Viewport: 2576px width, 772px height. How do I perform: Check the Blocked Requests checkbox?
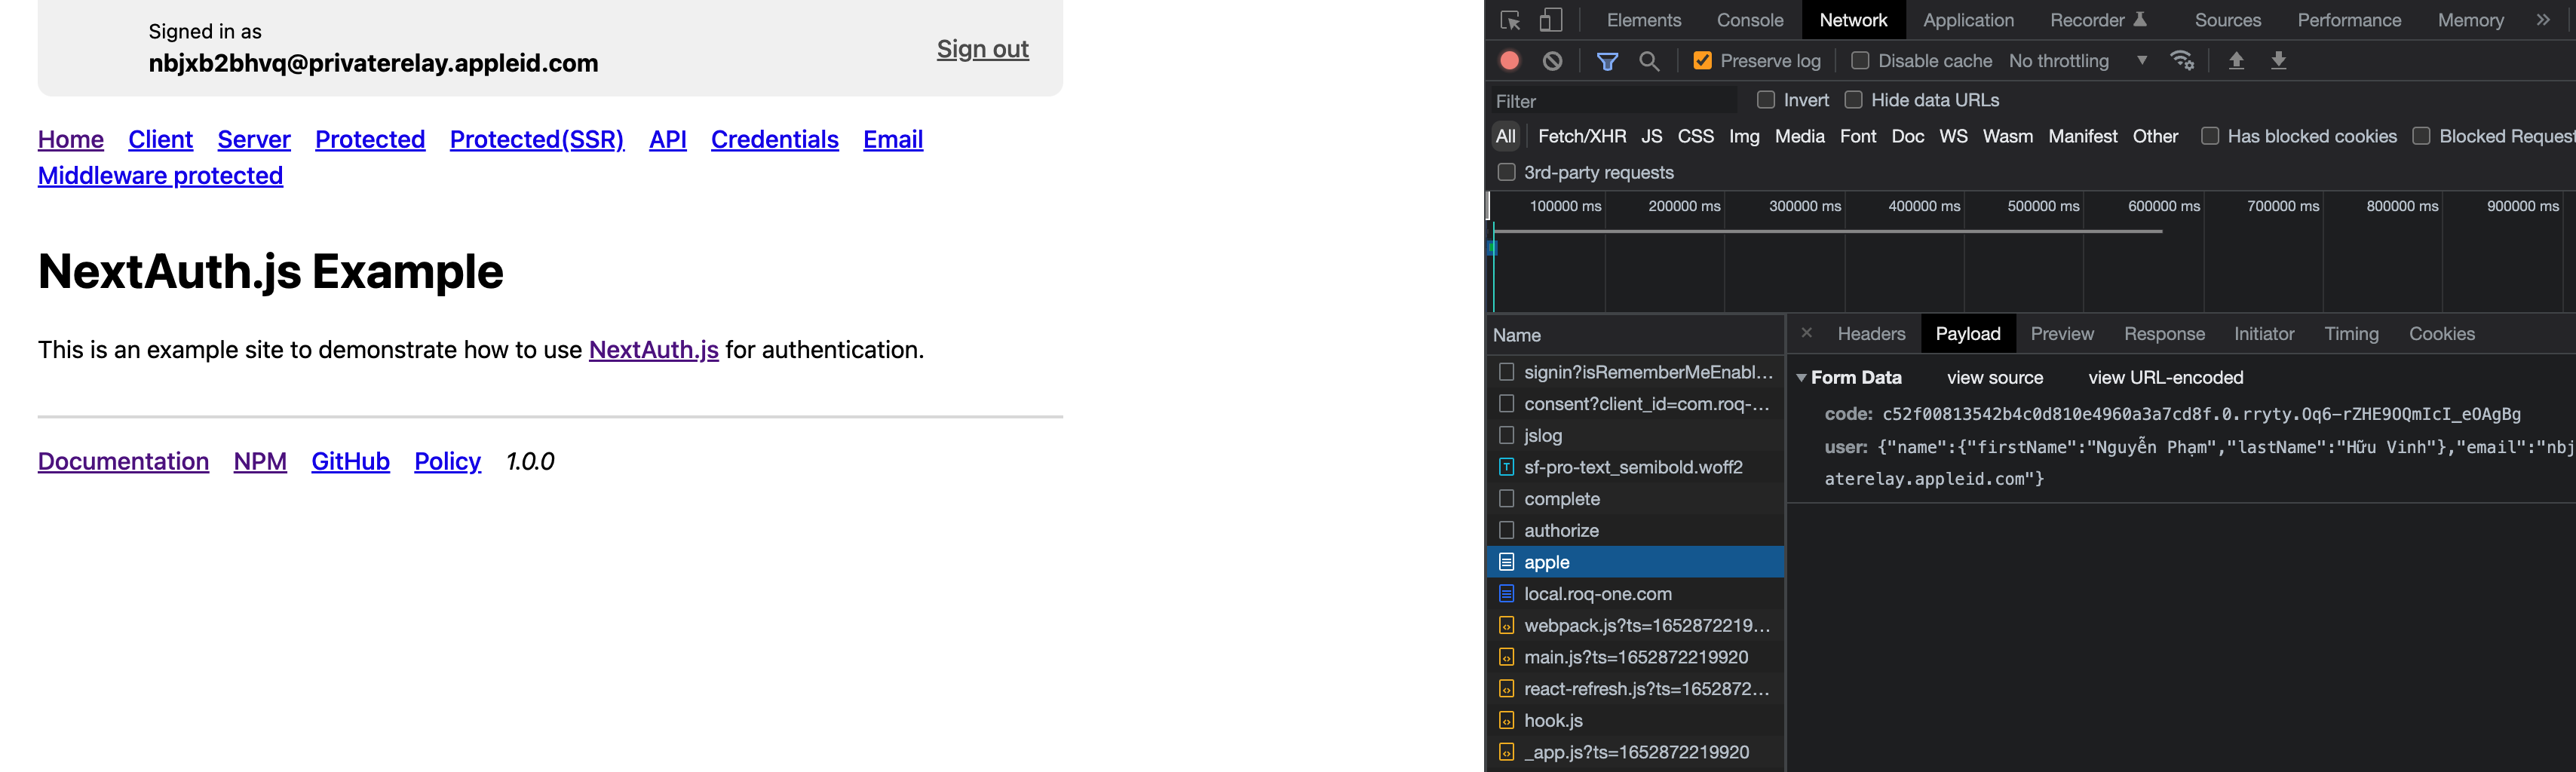2421,136
